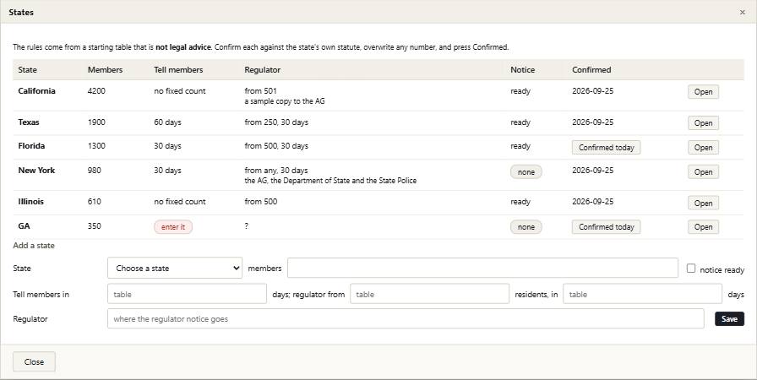
Task: Focus the 'regulator from' residents field
Action: [429, 294]
